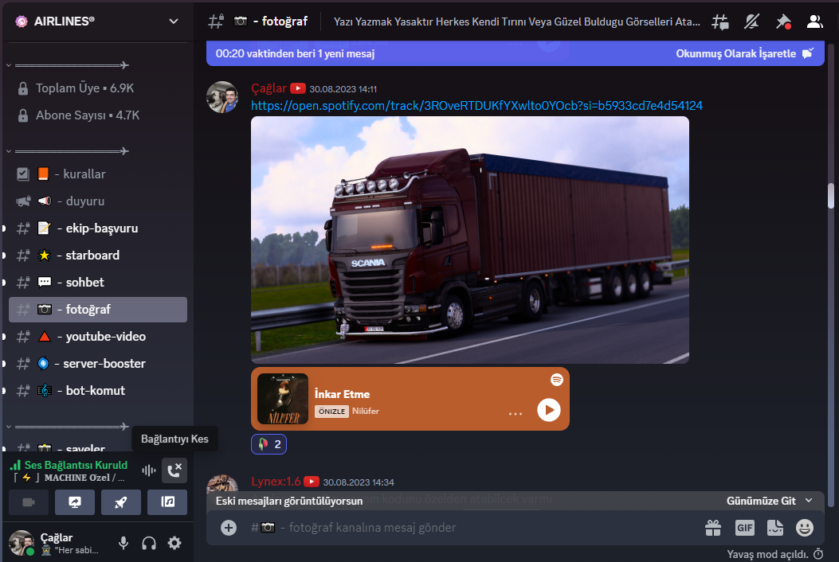The height and width of the screenshot is (562, 839).
Task: Open the emoji picker smiley
Action: pyautogui.click(x=804, y=528)
